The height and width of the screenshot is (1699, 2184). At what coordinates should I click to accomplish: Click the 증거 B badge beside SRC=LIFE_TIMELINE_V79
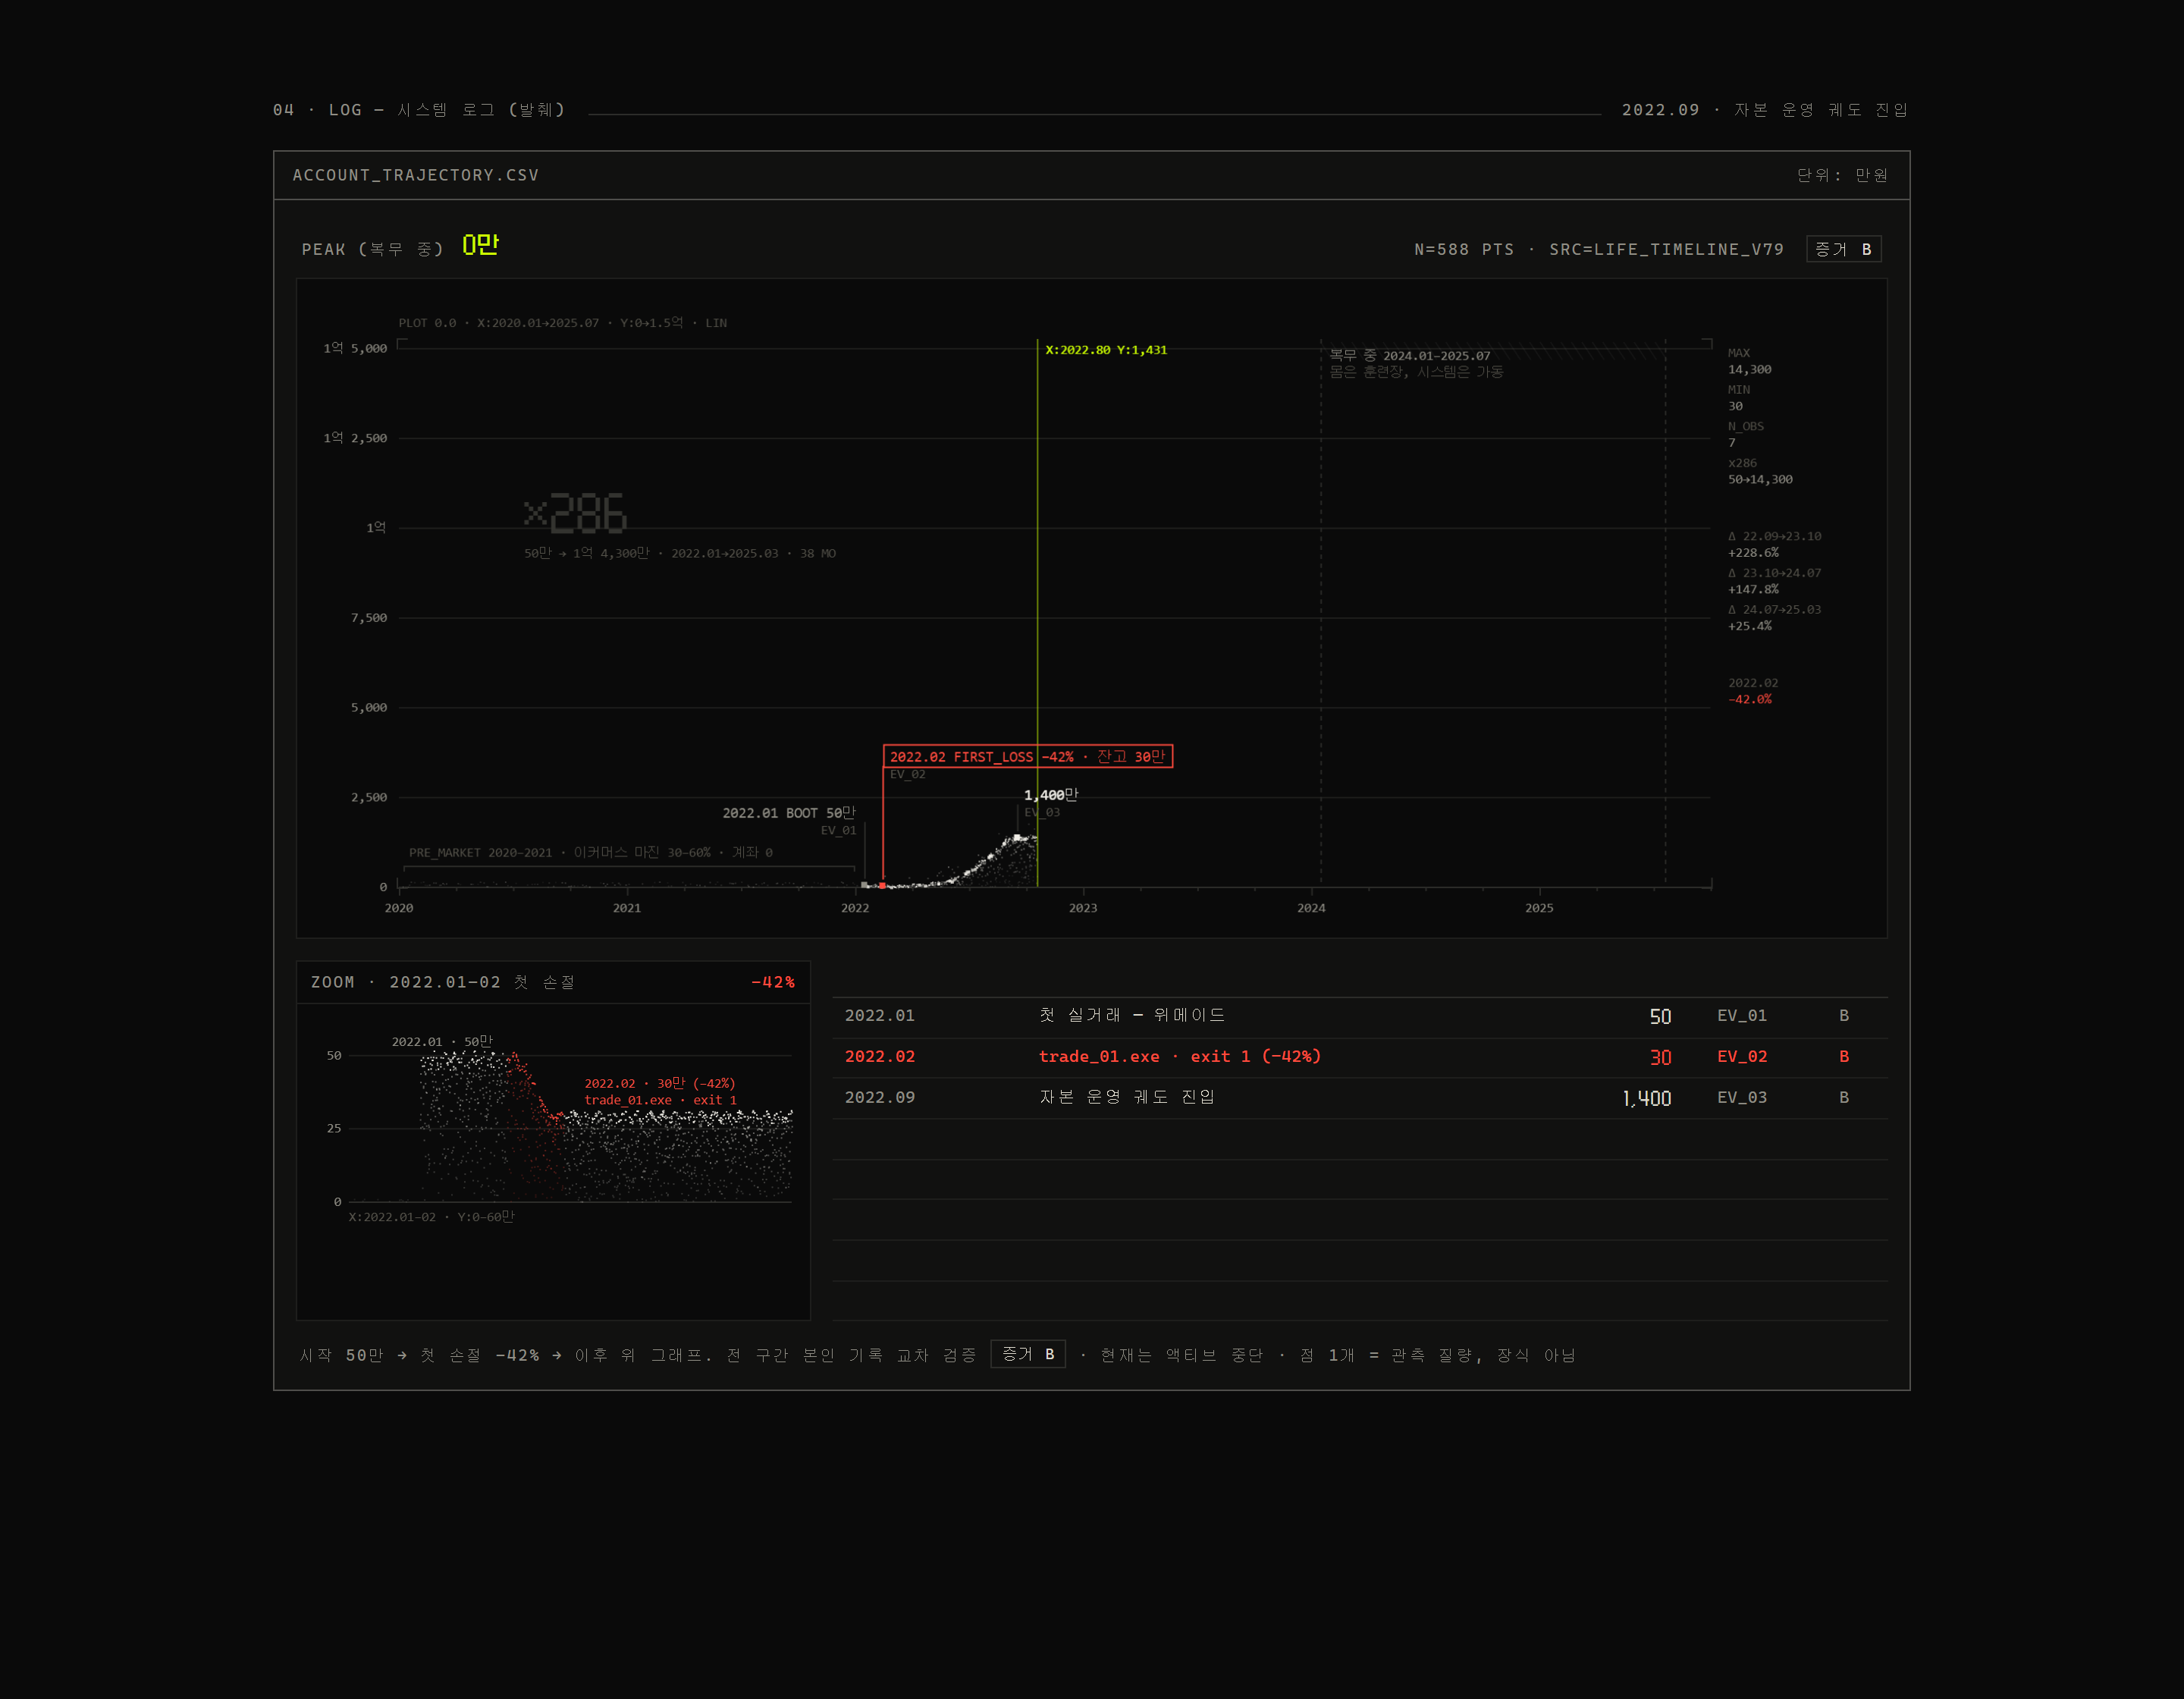pos(1843,249)
